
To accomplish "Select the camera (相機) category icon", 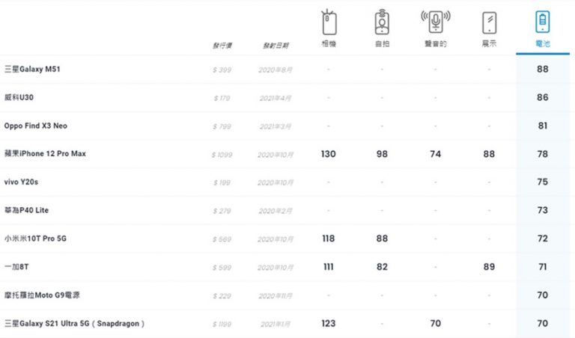I will coord(329,22).
